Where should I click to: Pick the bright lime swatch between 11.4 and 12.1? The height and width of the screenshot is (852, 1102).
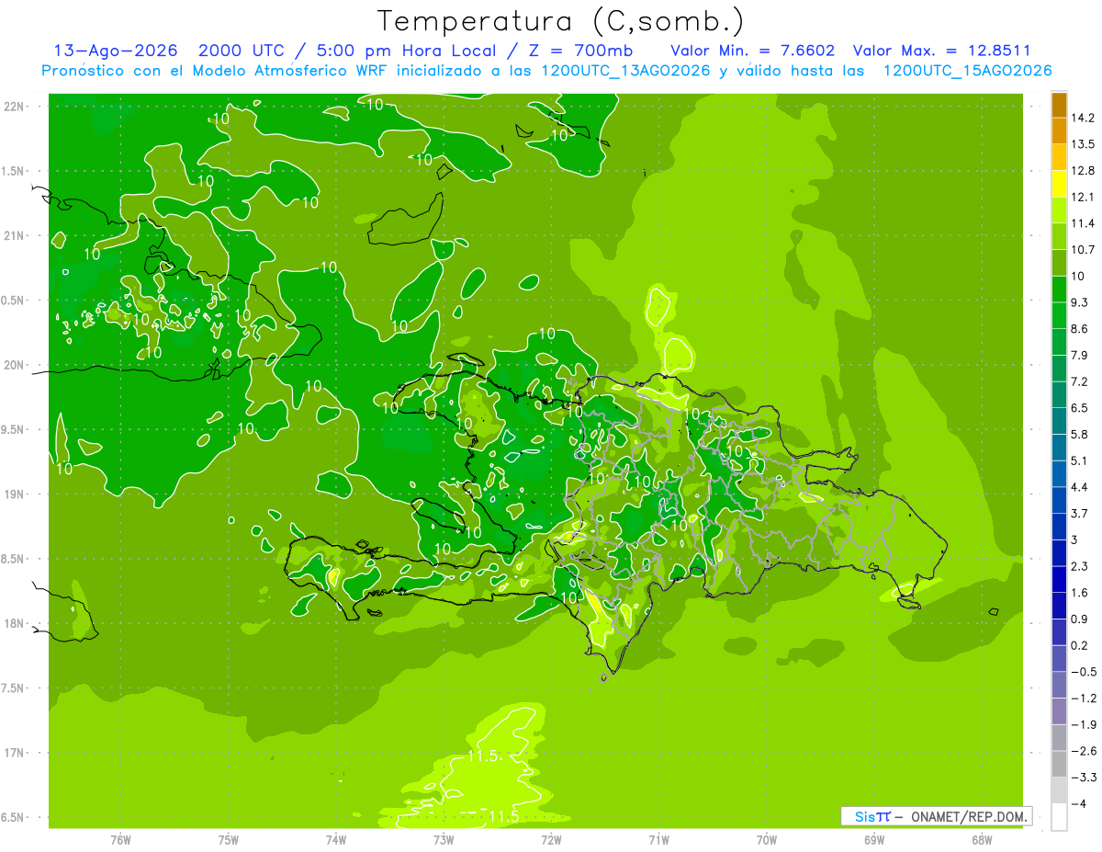coord(1059,210)
